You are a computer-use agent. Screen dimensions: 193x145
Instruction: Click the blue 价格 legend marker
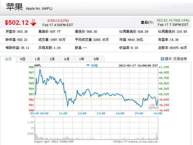pos(88,65)
